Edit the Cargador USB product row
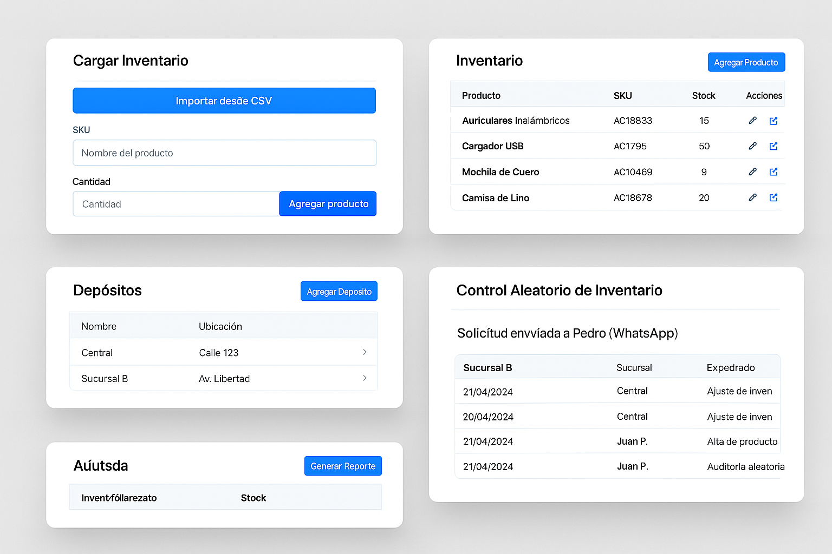 coord(752,146)
